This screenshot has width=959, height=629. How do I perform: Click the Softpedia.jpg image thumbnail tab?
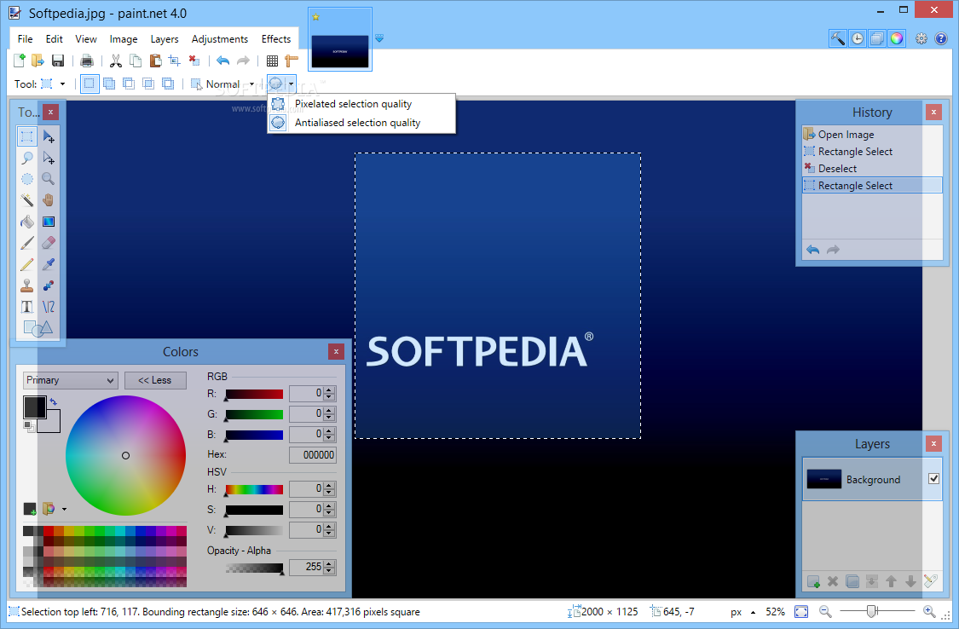pos(340,40)
